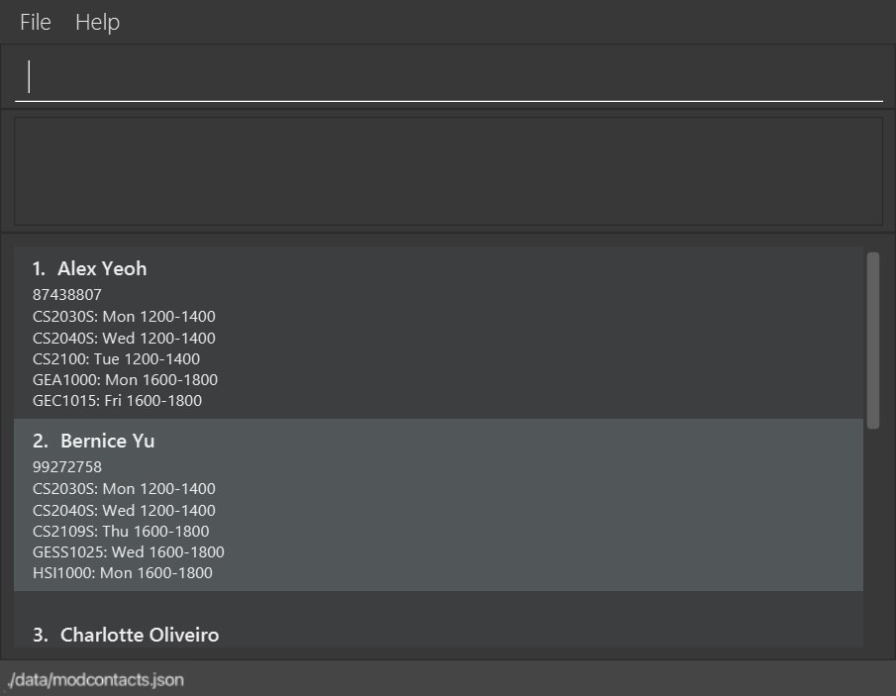The height and width of the screenshot is (696, 896).
Task: Click the modcontacts.json status bar path
Action: (95, 680)
